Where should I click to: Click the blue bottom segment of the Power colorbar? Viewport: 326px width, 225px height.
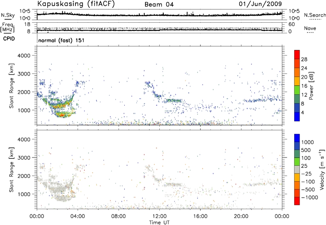297,117
